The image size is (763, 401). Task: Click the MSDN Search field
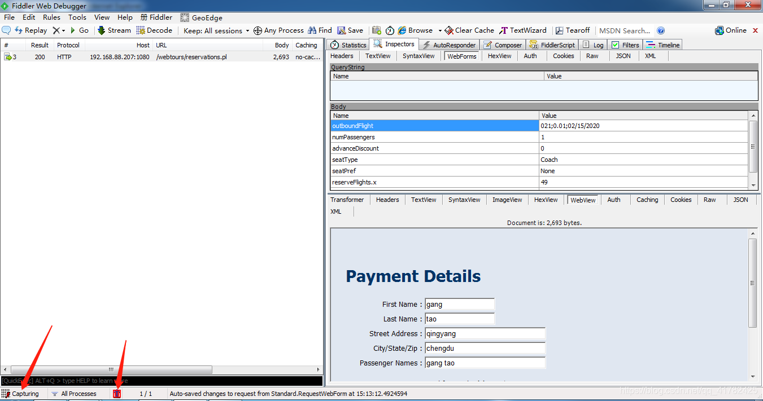coord(625,30)
